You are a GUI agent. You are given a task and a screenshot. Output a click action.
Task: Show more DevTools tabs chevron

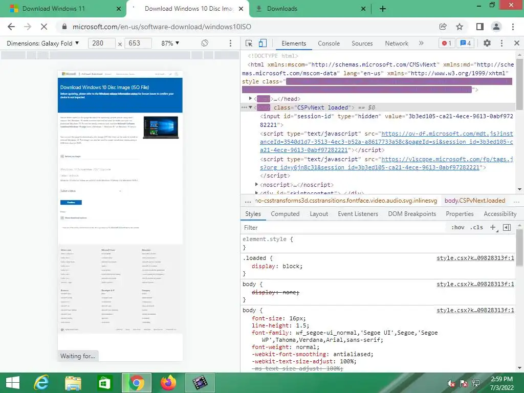coord(421,43)
